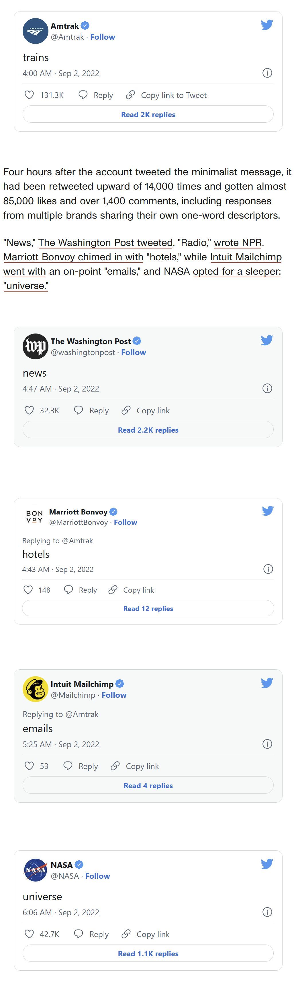The height and width of the screenshot is (981, 294).
Task: Click reply bubble icon on Mailchimp tweet
Action: point(68,766)
